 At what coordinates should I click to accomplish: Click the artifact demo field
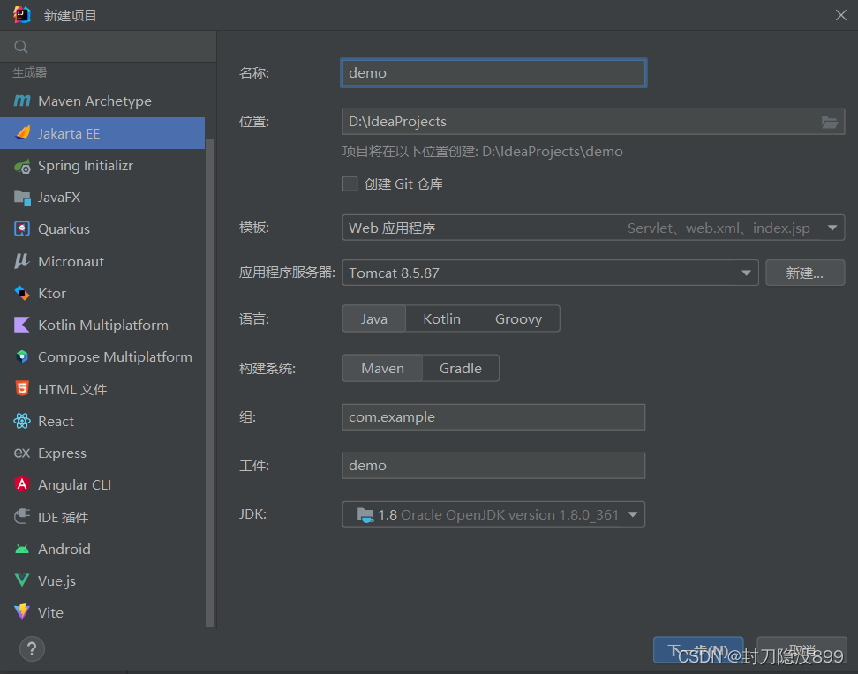coord(493,466)
